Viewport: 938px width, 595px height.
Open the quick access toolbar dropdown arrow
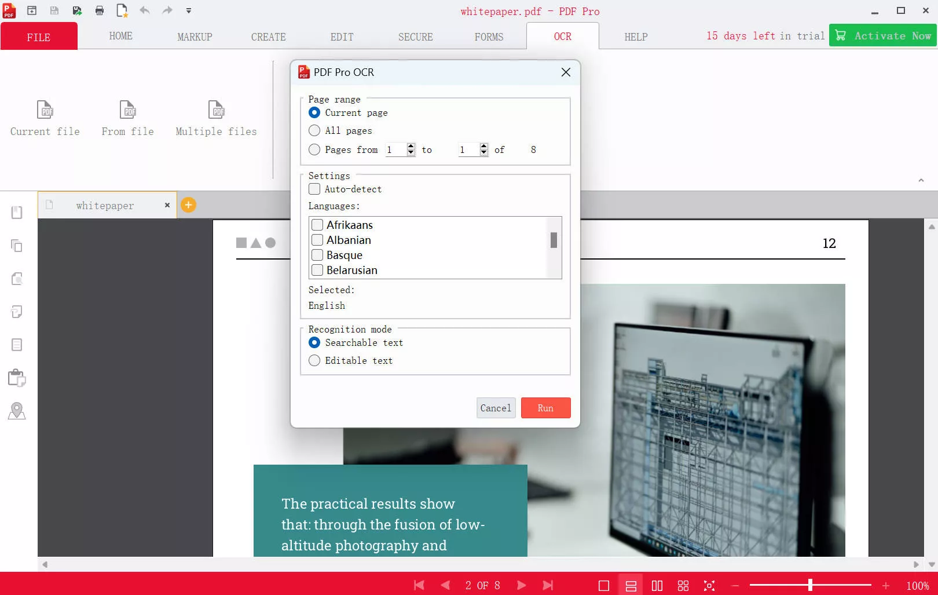[188, 10]
